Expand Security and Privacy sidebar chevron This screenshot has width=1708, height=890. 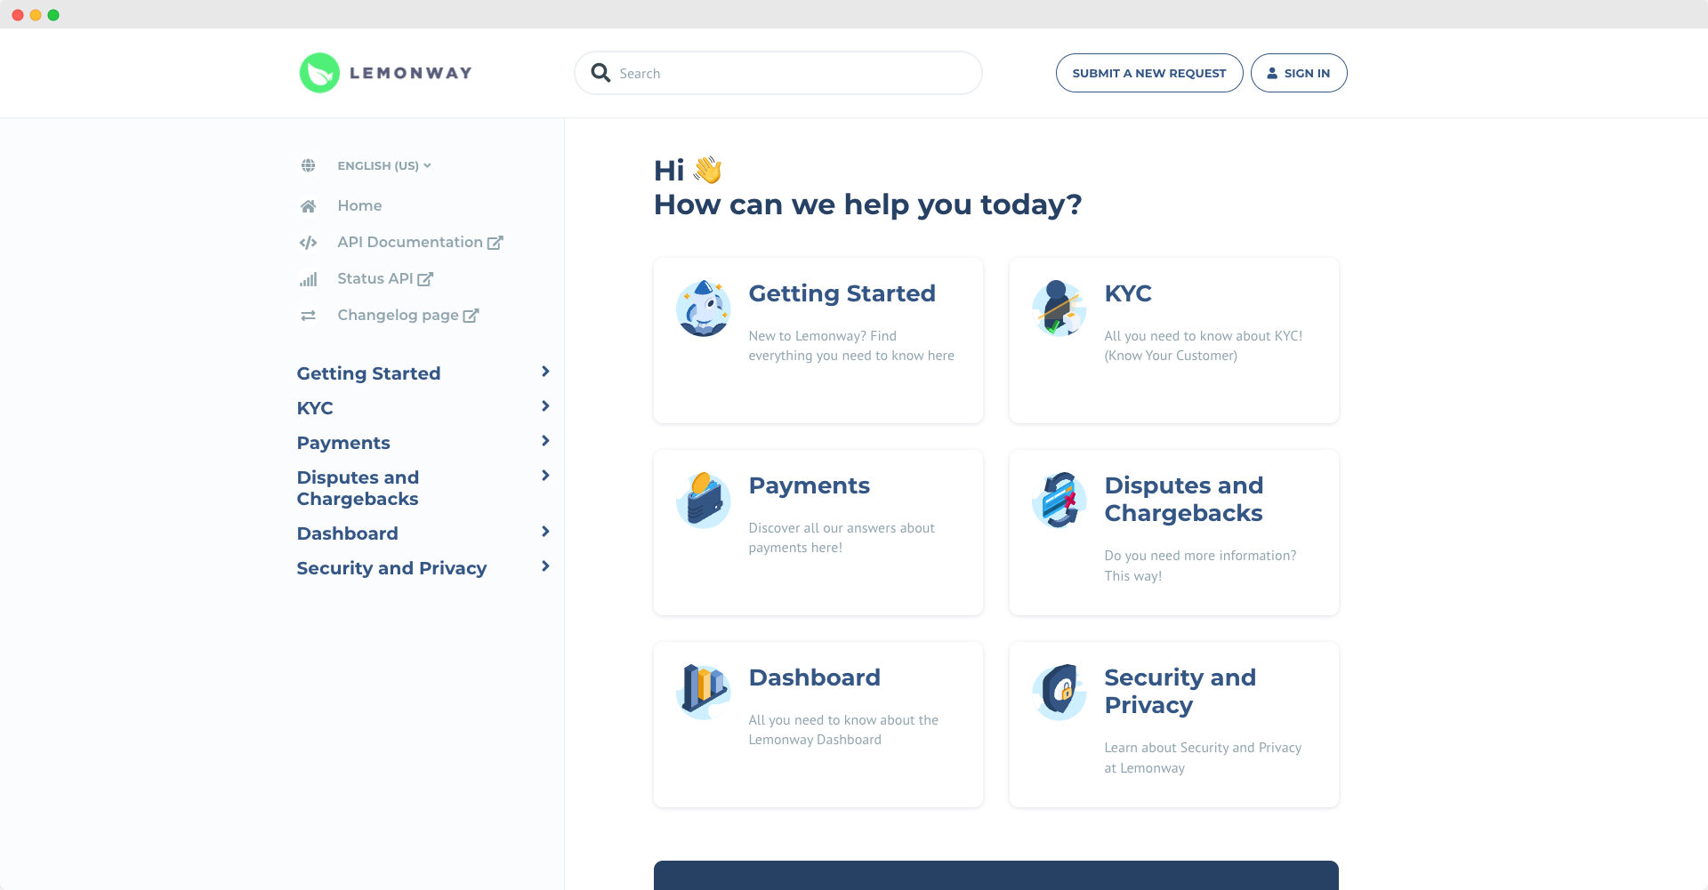[545, 566]
